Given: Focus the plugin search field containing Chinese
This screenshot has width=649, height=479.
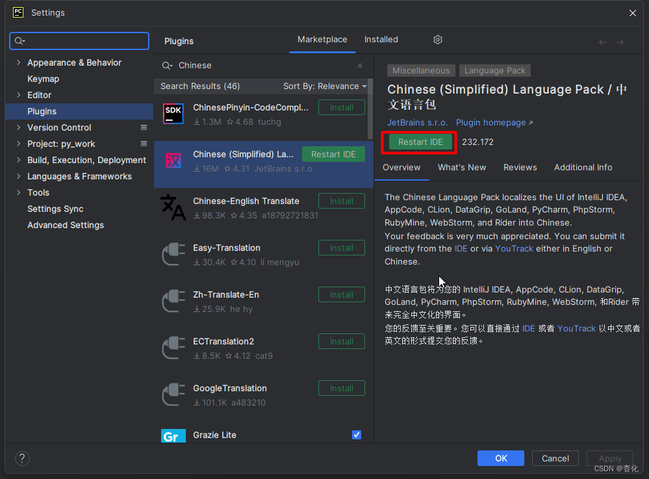Looking at the screenshot, I should point(263,66).
